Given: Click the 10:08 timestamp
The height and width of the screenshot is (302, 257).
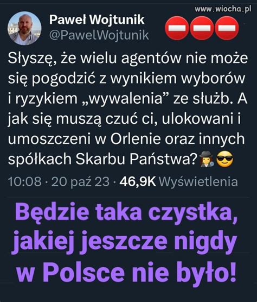Looking at the screenshot, I should click(25, 181).
